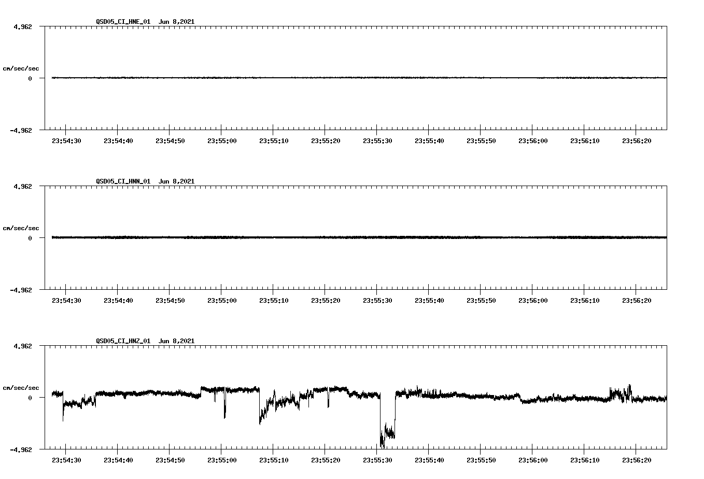Click the cm/sec/sec unit label of HNE plot
Screen dimensions: 704x479
21,68
